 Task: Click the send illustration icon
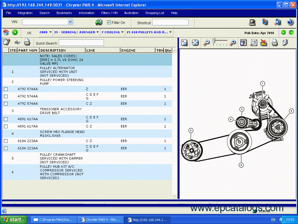click(x=285, y=43)
